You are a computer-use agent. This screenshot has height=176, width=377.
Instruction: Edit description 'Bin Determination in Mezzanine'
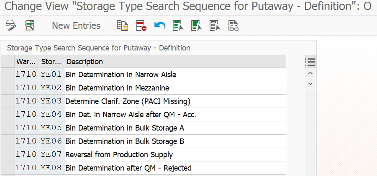click(x=175, y=88)
